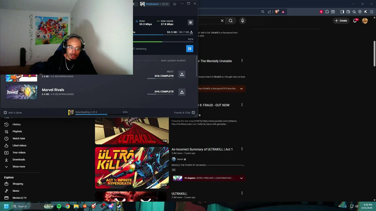Open Spotify from the taskbar
The width and height of the screenshot is (376, 211).
[59, 206]
